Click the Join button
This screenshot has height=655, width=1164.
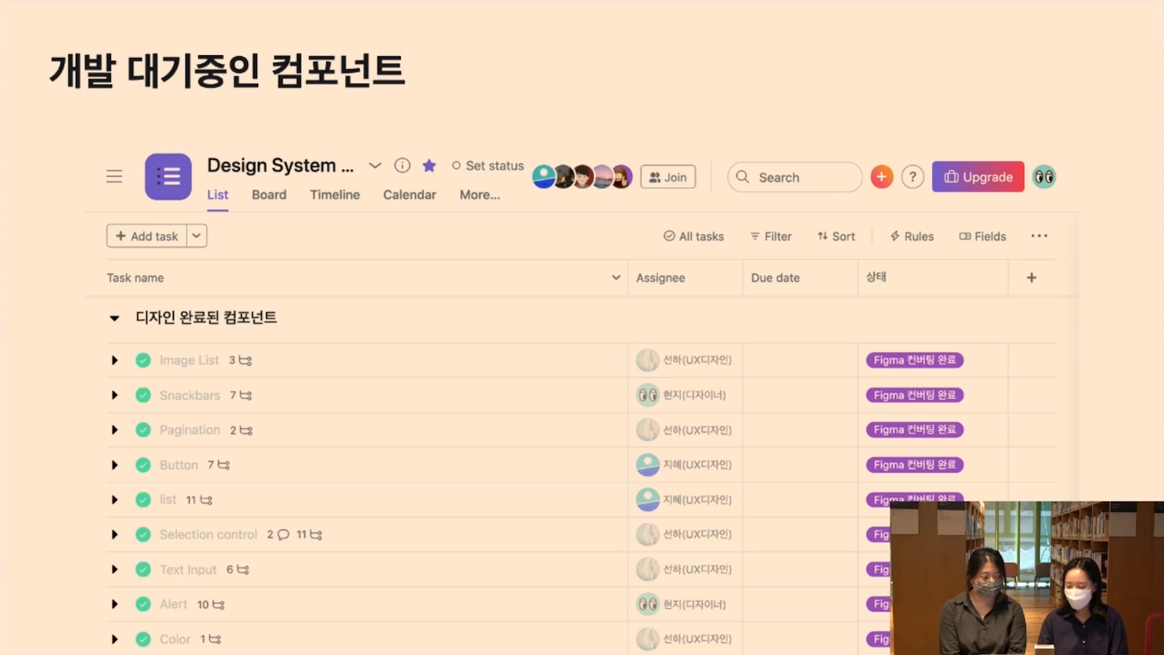point(668,177)
